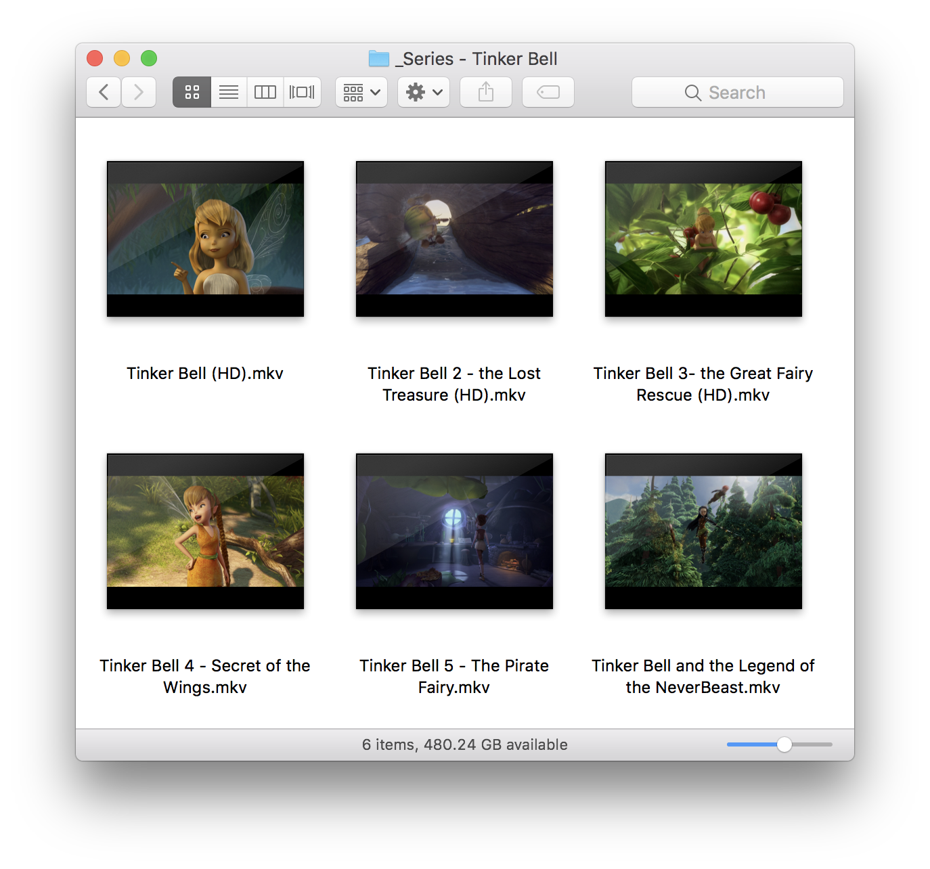
Task: Select the Tinker Bell 3 Great Fairy Rescue thumbnail
Action: coord(703,239)
